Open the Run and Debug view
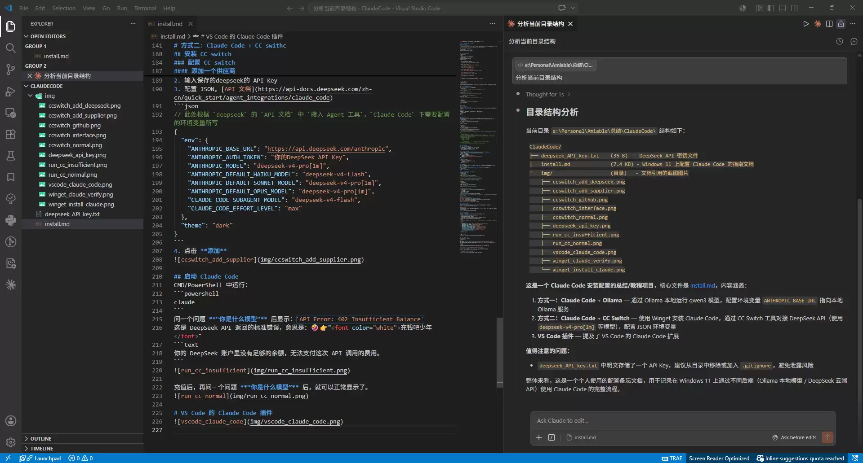The height and width of the screenshot is (463, 863). click(11, 91)
